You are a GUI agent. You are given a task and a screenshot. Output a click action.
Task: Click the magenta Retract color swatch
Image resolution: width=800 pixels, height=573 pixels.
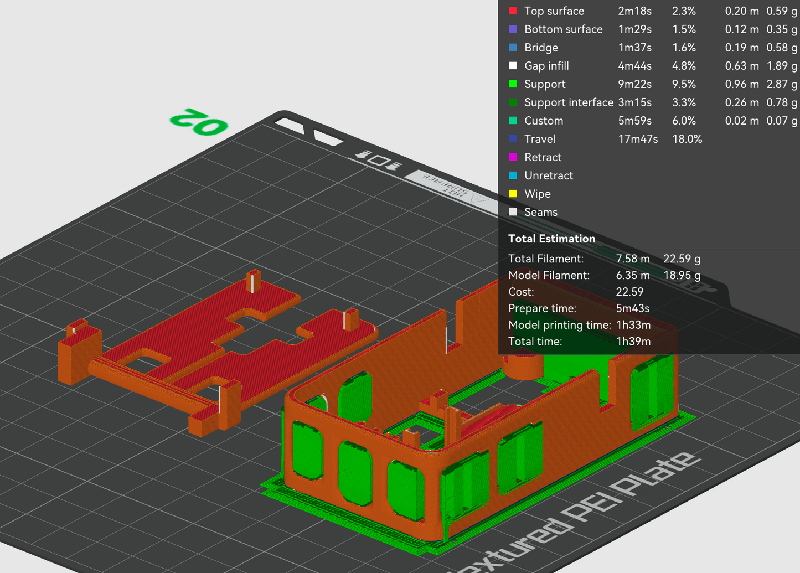(x=513, y=157)
